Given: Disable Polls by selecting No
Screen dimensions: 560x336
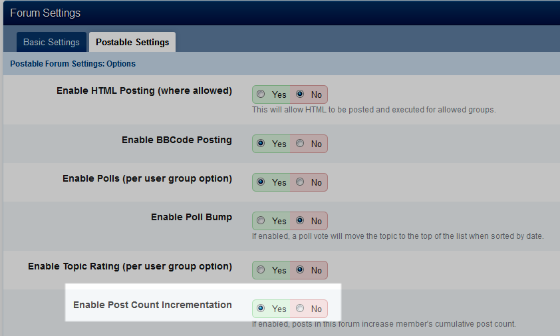Looking at the screenshot, I should (x=300, y=182).
